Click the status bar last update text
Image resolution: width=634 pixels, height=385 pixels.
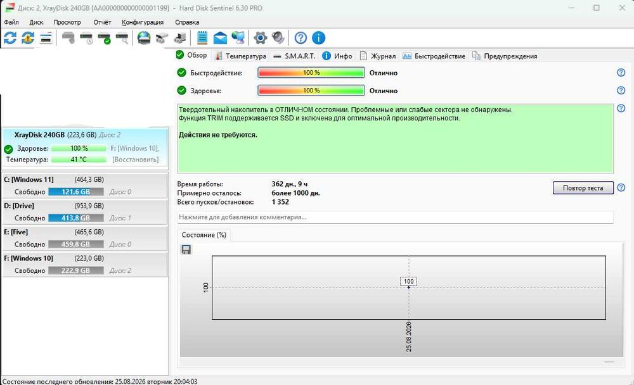(x=100, y=381)
